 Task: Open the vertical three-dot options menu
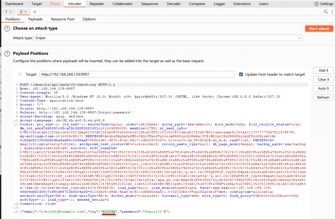point(332,12)
